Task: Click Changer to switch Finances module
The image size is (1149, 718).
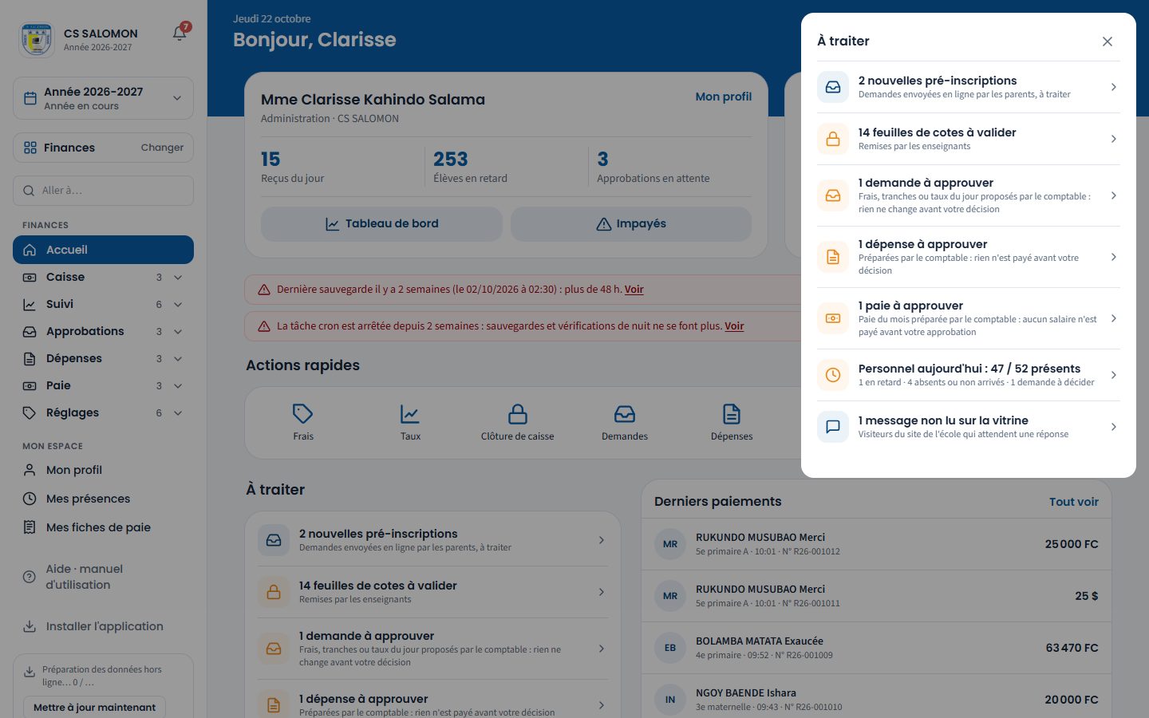Action: point(162,148)
